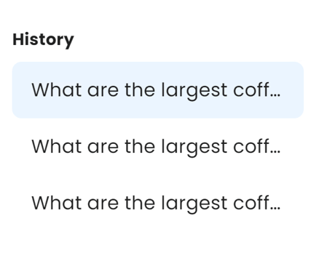Select the middle history entry
Screen dimensions: 319x280
pyautogui.click(x=158, y=146)
